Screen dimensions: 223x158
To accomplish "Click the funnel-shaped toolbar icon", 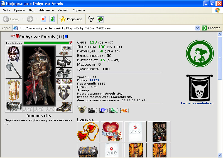I will click(91, 19).
